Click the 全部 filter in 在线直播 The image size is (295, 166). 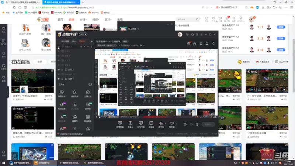click(x=40, y=62)
